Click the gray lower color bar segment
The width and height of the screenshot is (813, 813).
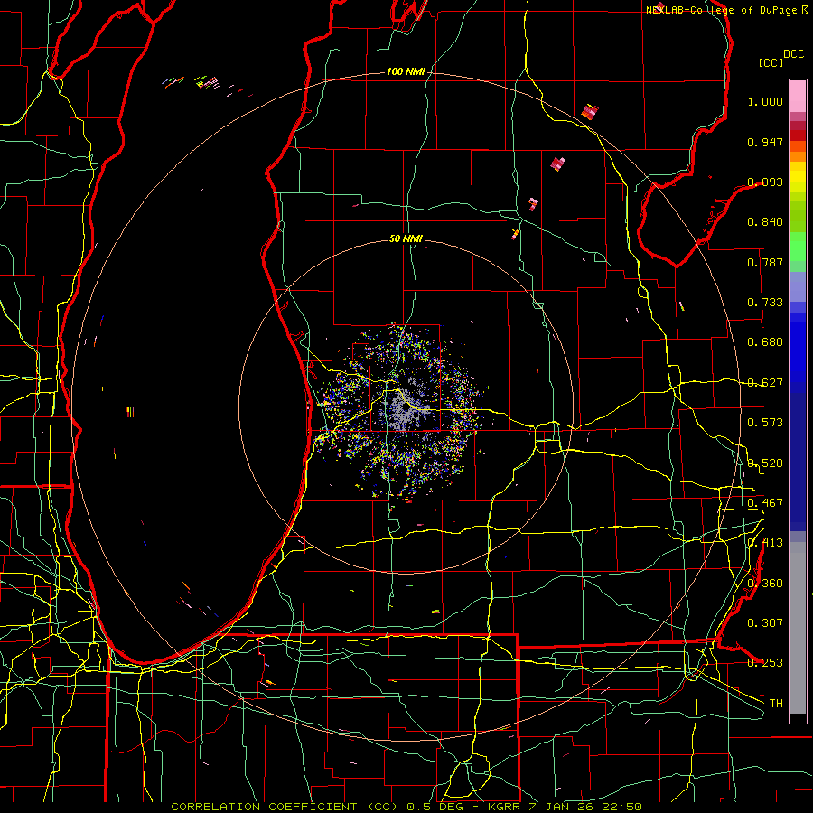(x=798, y=628)
